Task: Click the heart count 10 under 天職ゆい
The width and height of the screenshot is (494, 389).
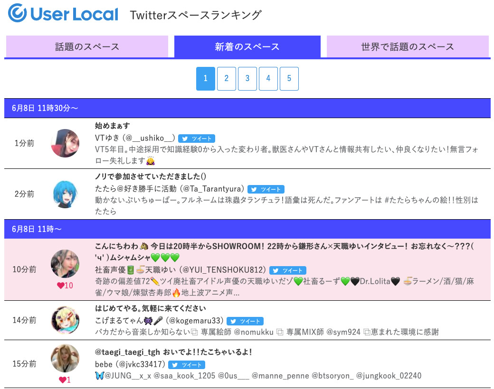Action: pos(65,286)
